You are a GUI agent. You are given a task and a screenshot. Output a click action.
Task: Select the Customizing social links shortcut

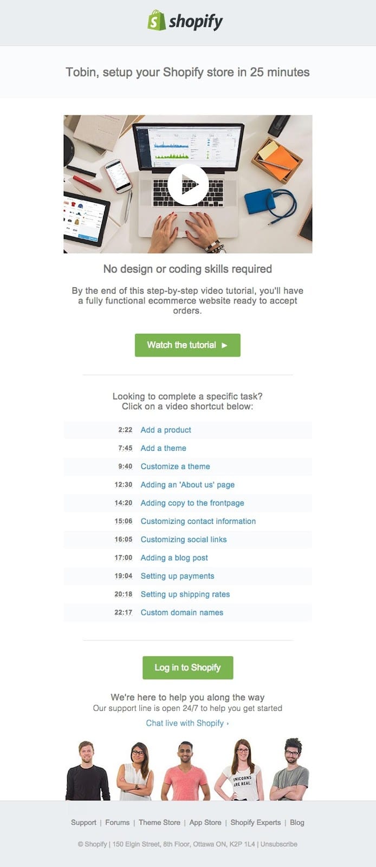pyautogui.click(x=184, y=540)
